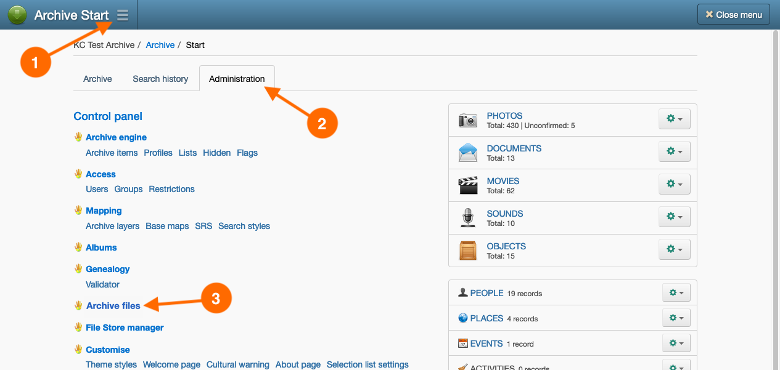Click the Objects crate icon
The height and width of the screenshot is (370, 780).
click(x=468, y=251)
